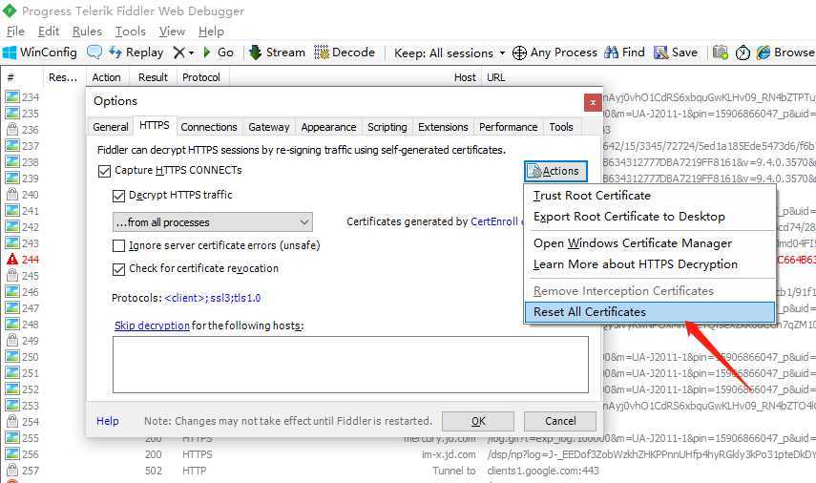
Task: Click the Protocol column header
Action: (200, 77)
